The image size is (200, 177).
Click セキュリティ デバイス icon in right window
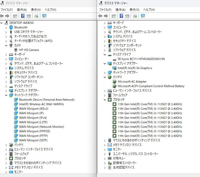pos(110,41)
